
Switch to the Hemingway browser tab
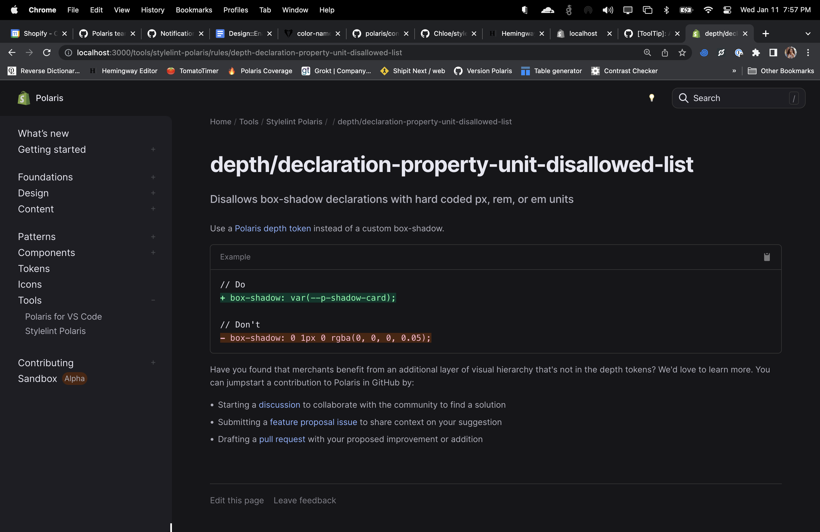(517, 33)
